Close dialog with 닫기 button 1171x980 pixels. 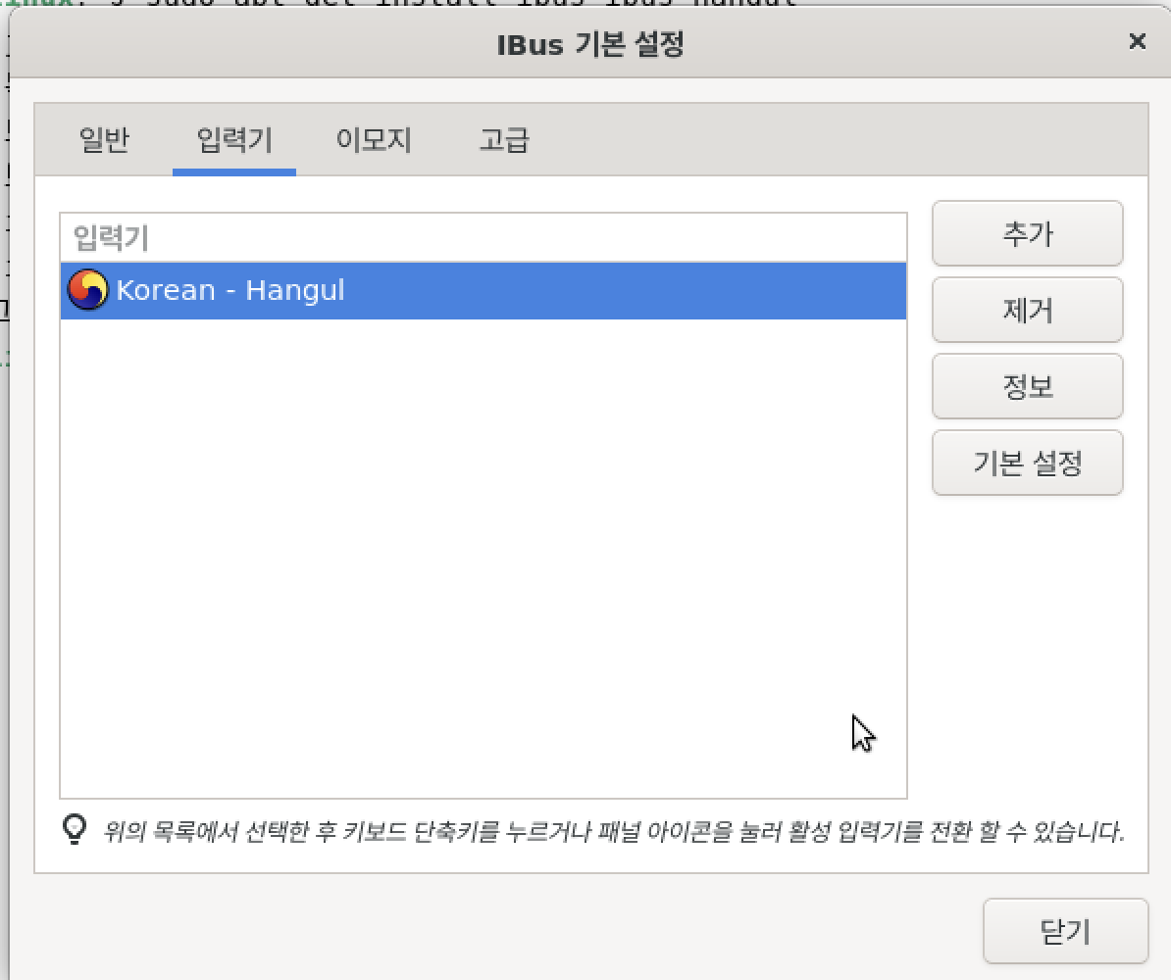pos(1065,931)
